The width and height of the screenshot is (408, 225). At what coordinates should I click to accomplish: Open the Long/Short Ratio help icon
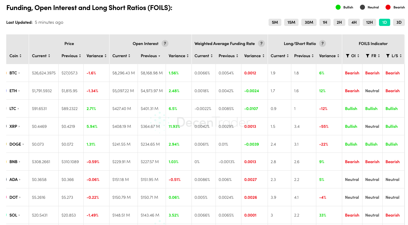323,43
